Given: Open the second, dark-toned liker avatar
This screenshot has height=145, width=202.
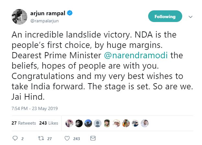Looking at the screenshot, I should (x=79, y=123).
